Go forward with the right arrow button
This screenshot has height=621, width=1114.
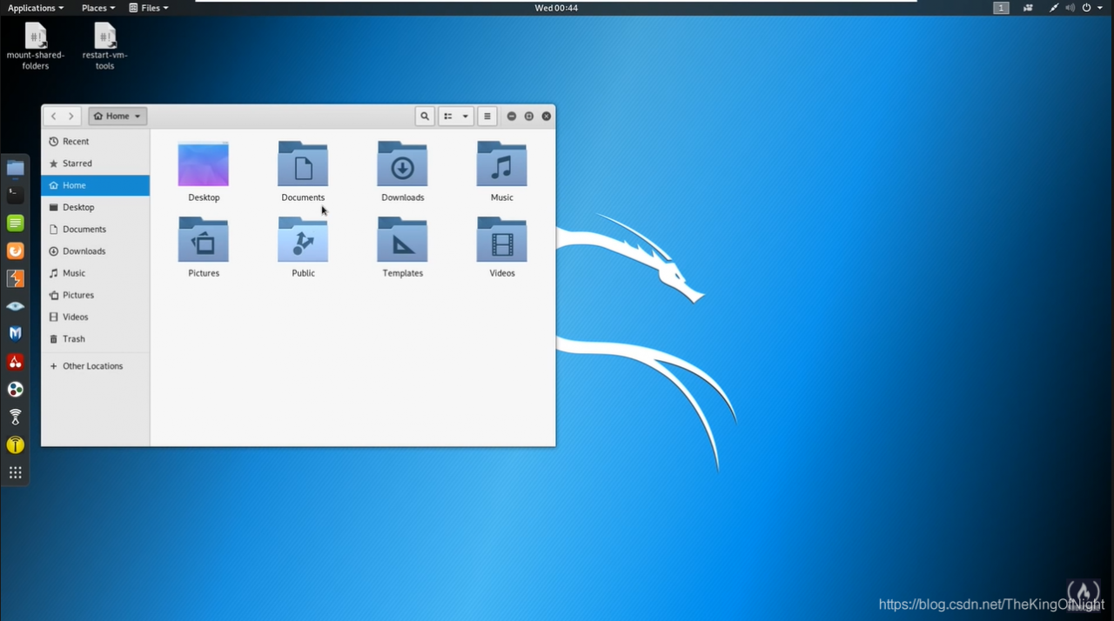71,116
